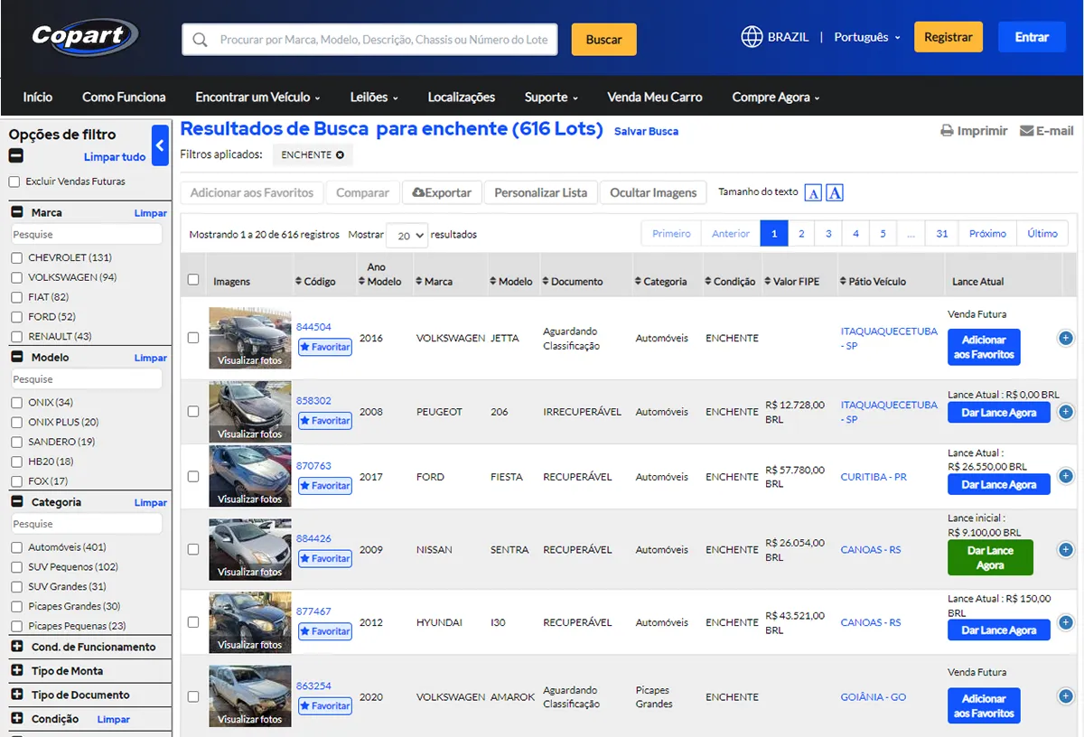The height and width of the screenshot is (737, 1084).
Task: Collapse filter panel with blue arrow
Action: pos(160,145)
